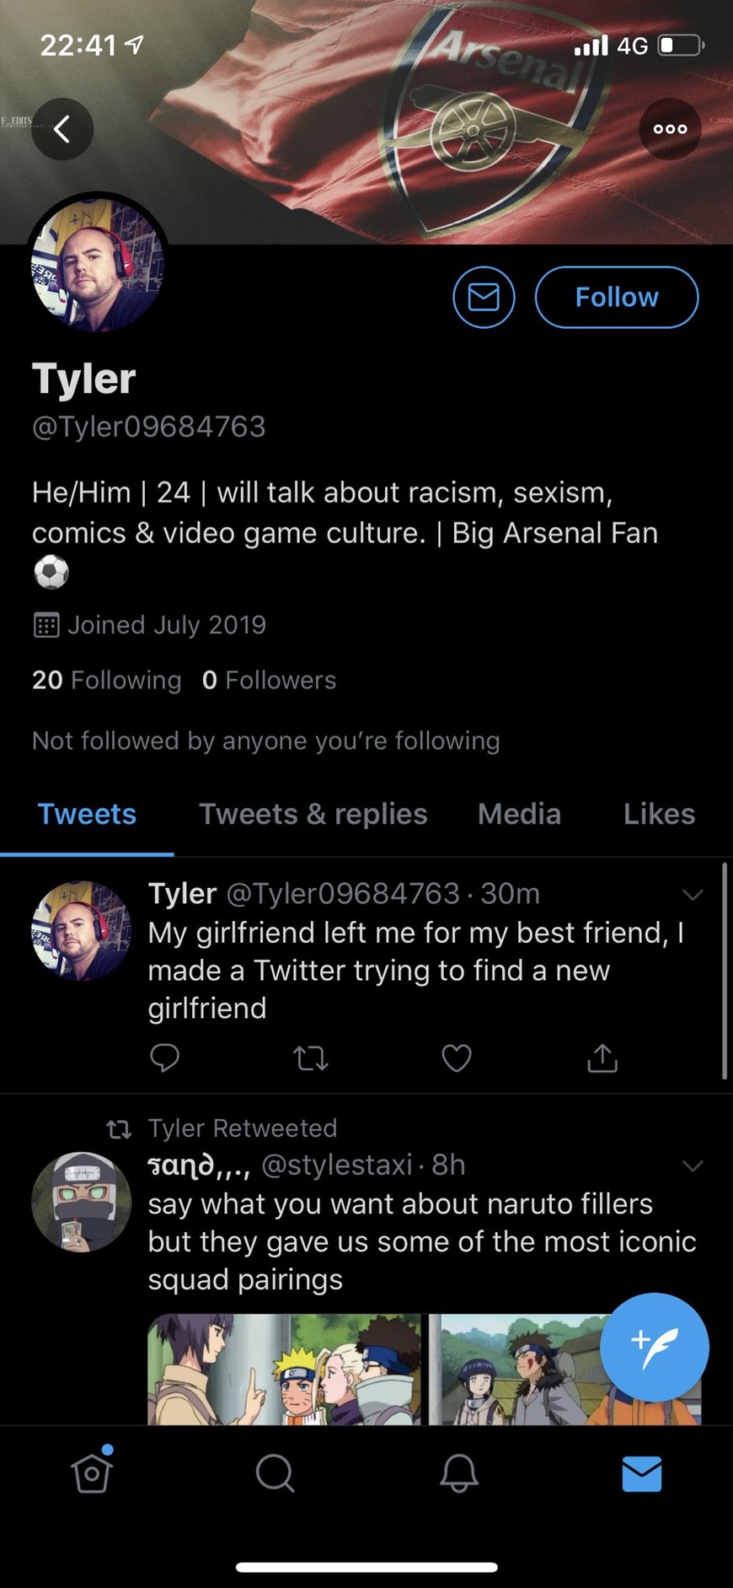The width and height of the screenshot is (733, 1588).
Task: Follow Tyler's account
Action: coord(616,297)
